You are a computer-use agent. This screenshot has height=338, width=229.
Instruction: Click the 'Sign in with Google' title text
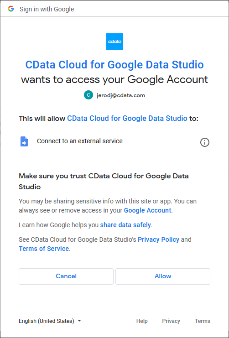click(47, 9)
